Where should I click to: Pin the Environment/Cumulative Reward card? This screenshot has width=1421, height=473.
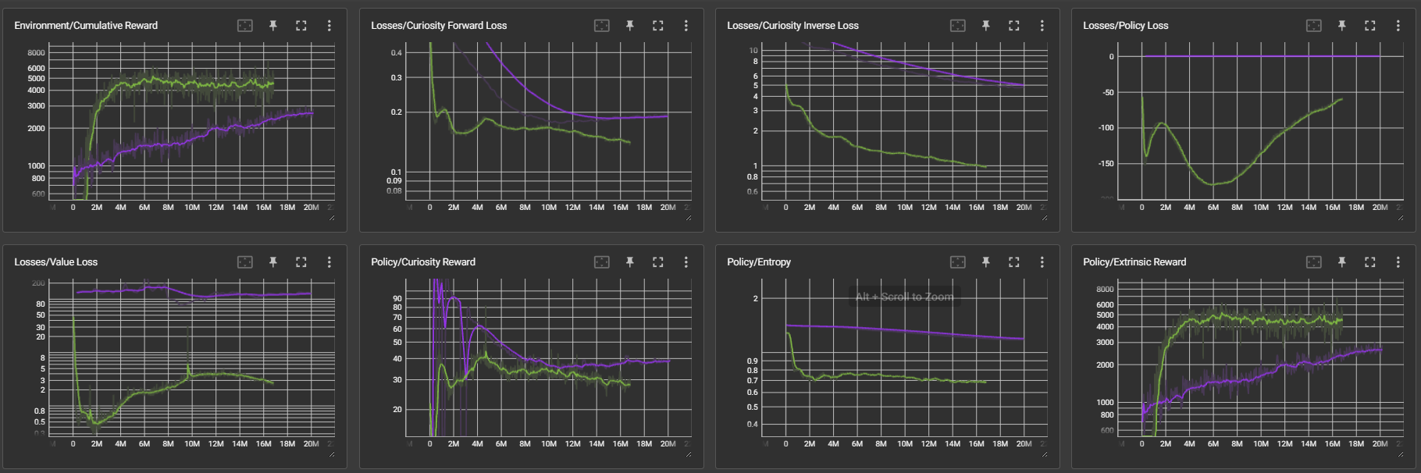coord(273,26)
